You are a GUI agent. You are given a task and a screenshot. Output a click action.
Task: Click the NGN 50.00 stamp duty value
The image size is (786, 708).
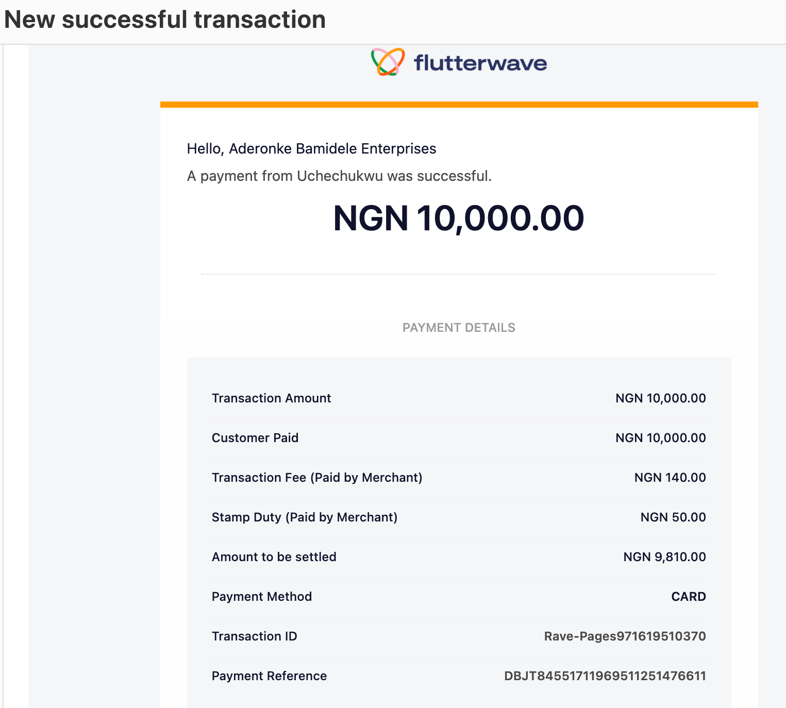pyautogui.click(x=673, y=517)
